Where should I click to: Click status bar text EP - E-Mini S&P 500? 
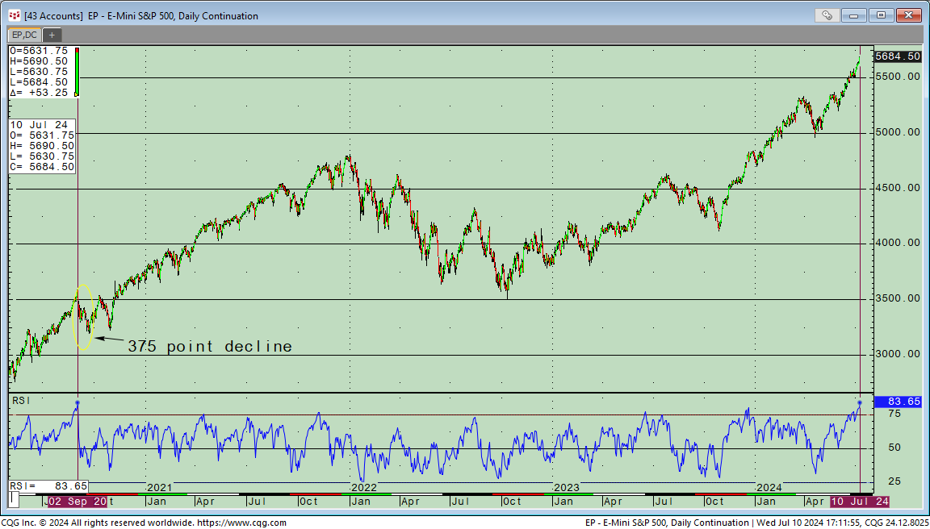pyautogui.click(x=632, y=523)
